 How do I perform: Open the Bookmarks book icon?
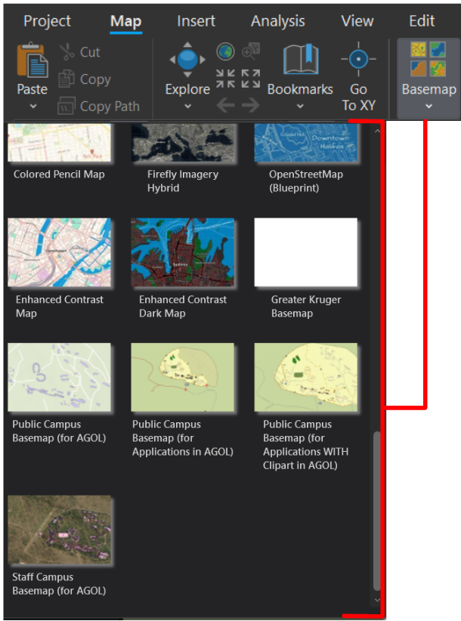pyautogui.click(x=301, y=60)
